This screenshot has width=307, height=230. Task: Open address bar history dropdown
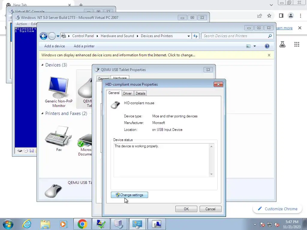click(x=189, y=36)
